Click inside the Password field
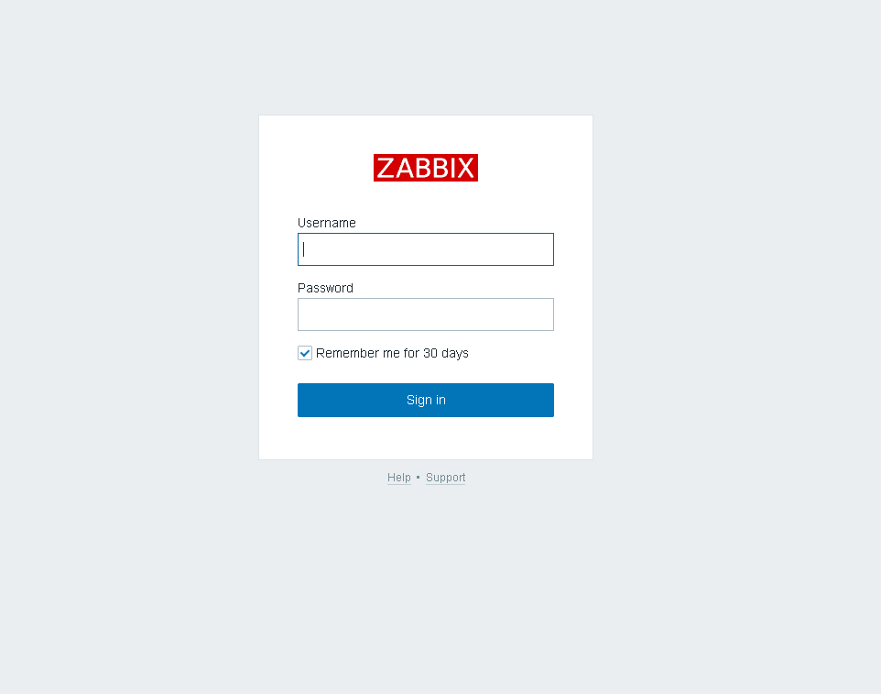The height and width of the screenshot is (694, 881). pyautogui.click(x=425, y=314)
